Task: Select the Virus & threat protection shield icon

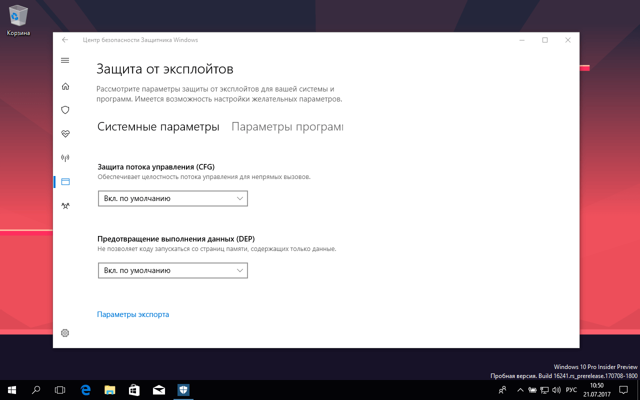Action: [x=65, y=109]
